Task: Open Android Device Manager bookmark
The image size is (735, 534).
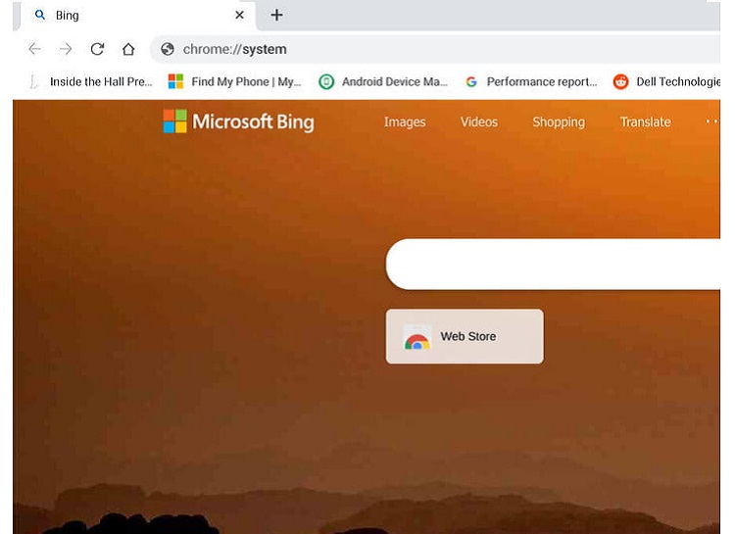Action: (383, 82)
